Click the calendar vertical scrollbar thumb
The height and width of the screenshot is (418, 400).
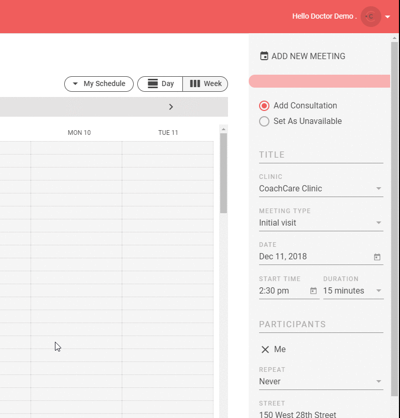pos(224,173)
